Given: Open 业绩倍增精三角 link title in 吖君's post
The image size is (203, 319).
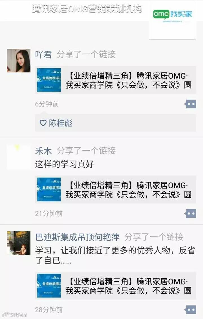Looking at the screenshot, I should tap(129, 80).
